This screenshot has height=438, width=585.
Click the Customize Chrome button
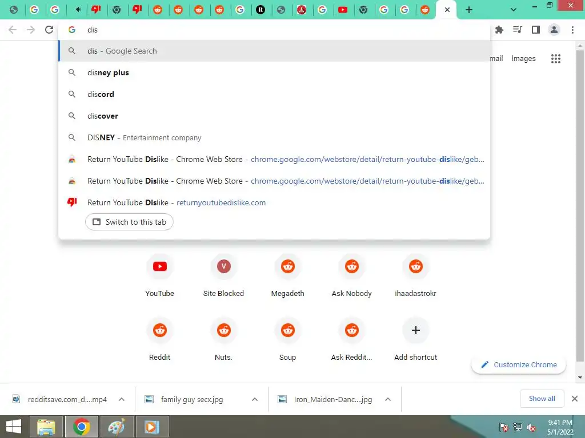tap(519, 364)
